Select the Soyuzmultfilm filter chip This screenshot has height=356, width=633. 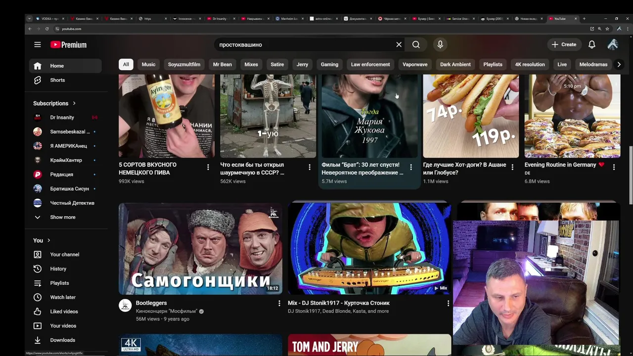[184, 64]
